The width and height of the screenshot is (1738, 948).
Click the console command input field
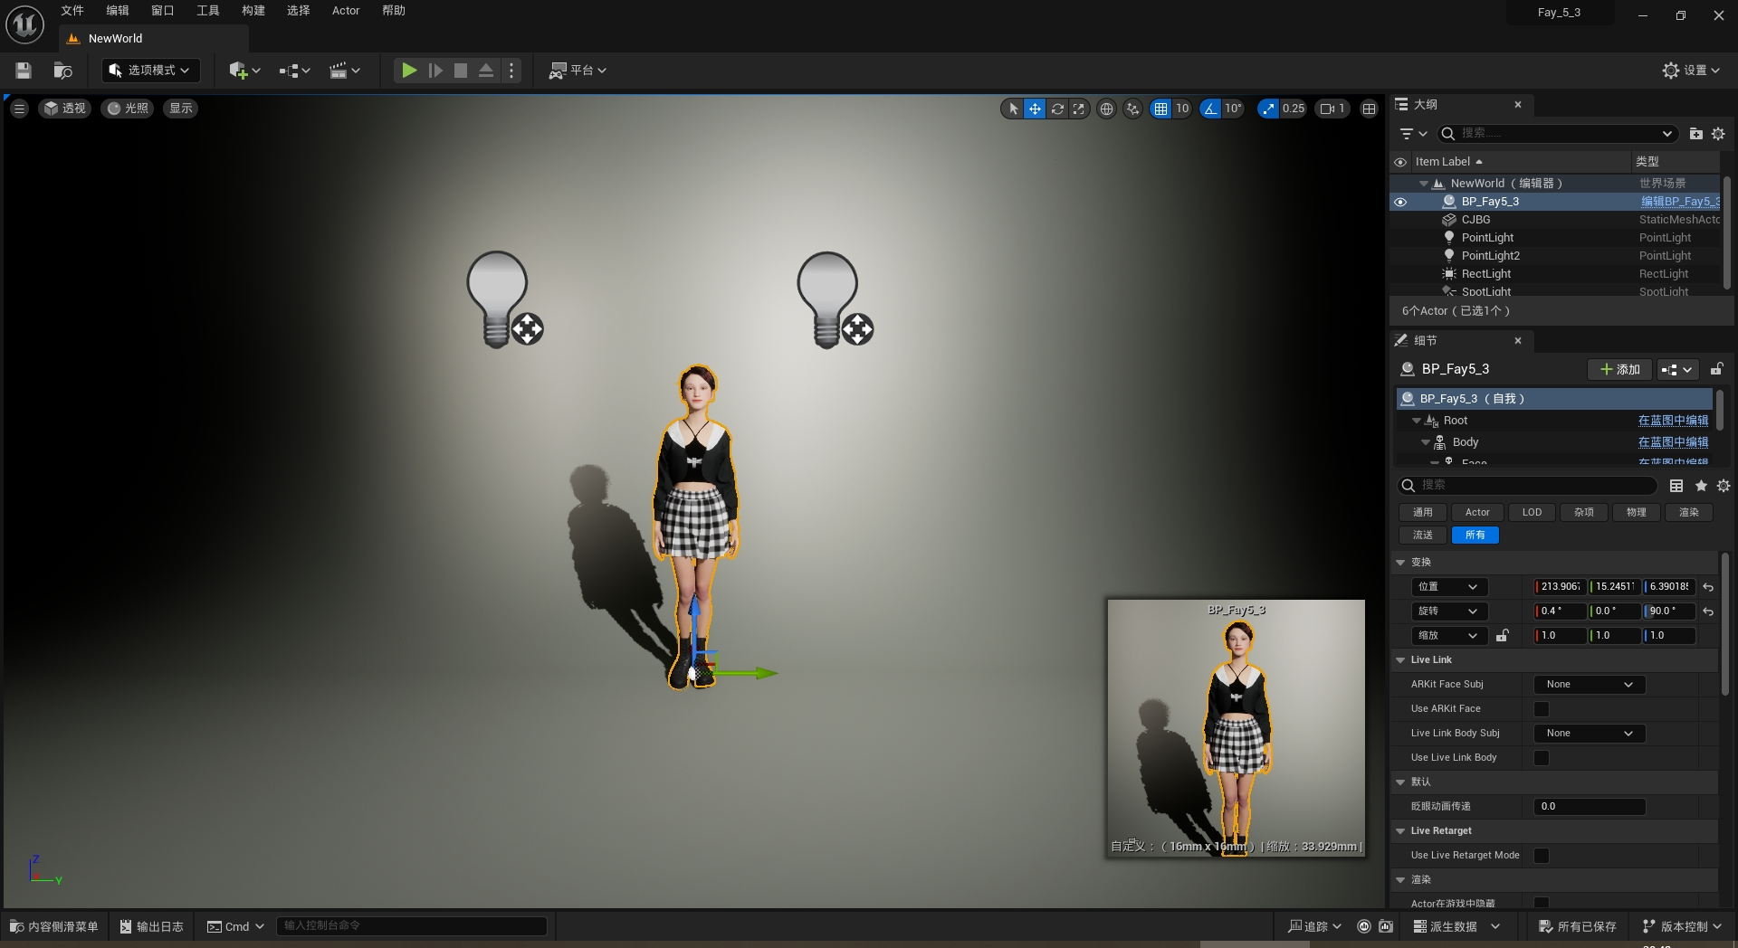point(412,925)
